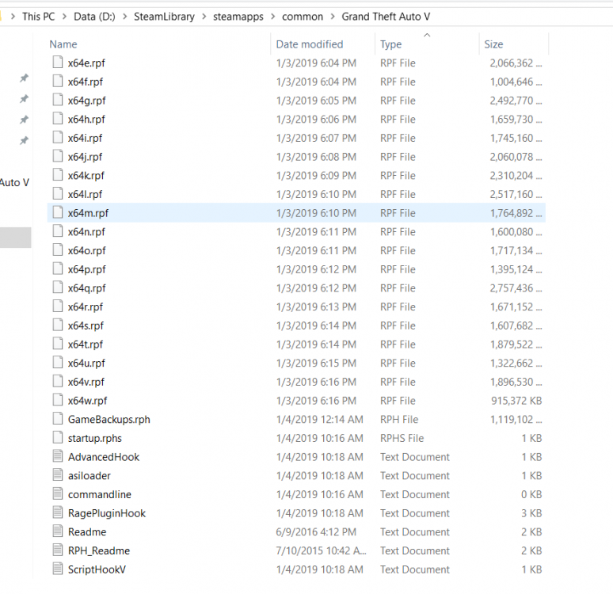Click the x64k.rpf file icon
Viewport: 613px width, 594px height.
58,175
